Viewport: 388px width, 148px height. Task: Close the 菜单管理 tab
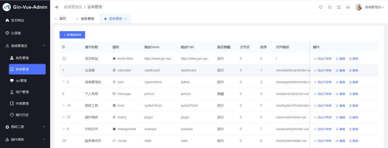click(x=125, y=19)
